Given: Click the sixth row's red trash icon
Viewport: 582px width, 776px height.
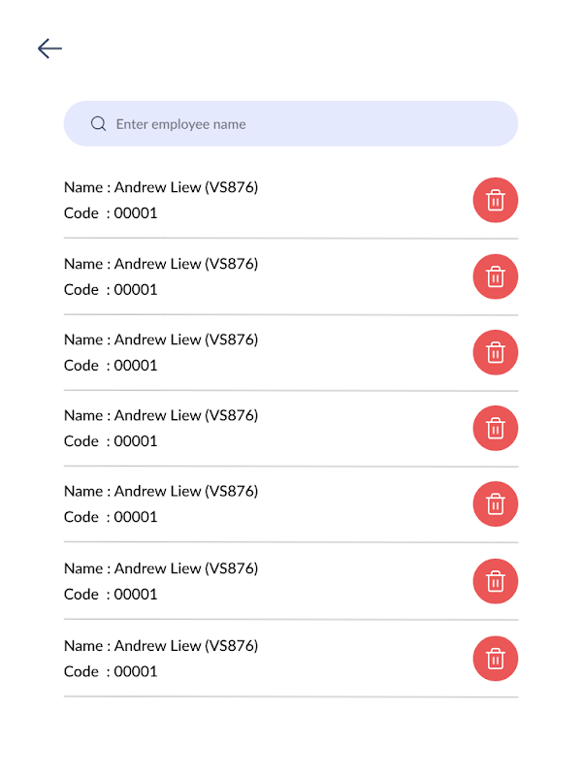Looking at the screenshot, I should [x=495, y=581].
